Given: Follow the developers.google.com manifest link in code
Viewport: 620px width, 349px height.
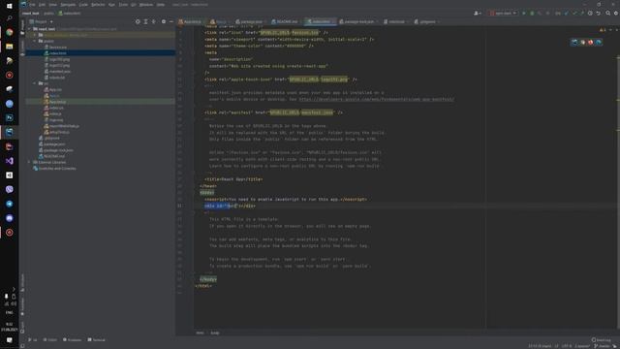Looking at the screenshot, I should (x=377, y=99).
